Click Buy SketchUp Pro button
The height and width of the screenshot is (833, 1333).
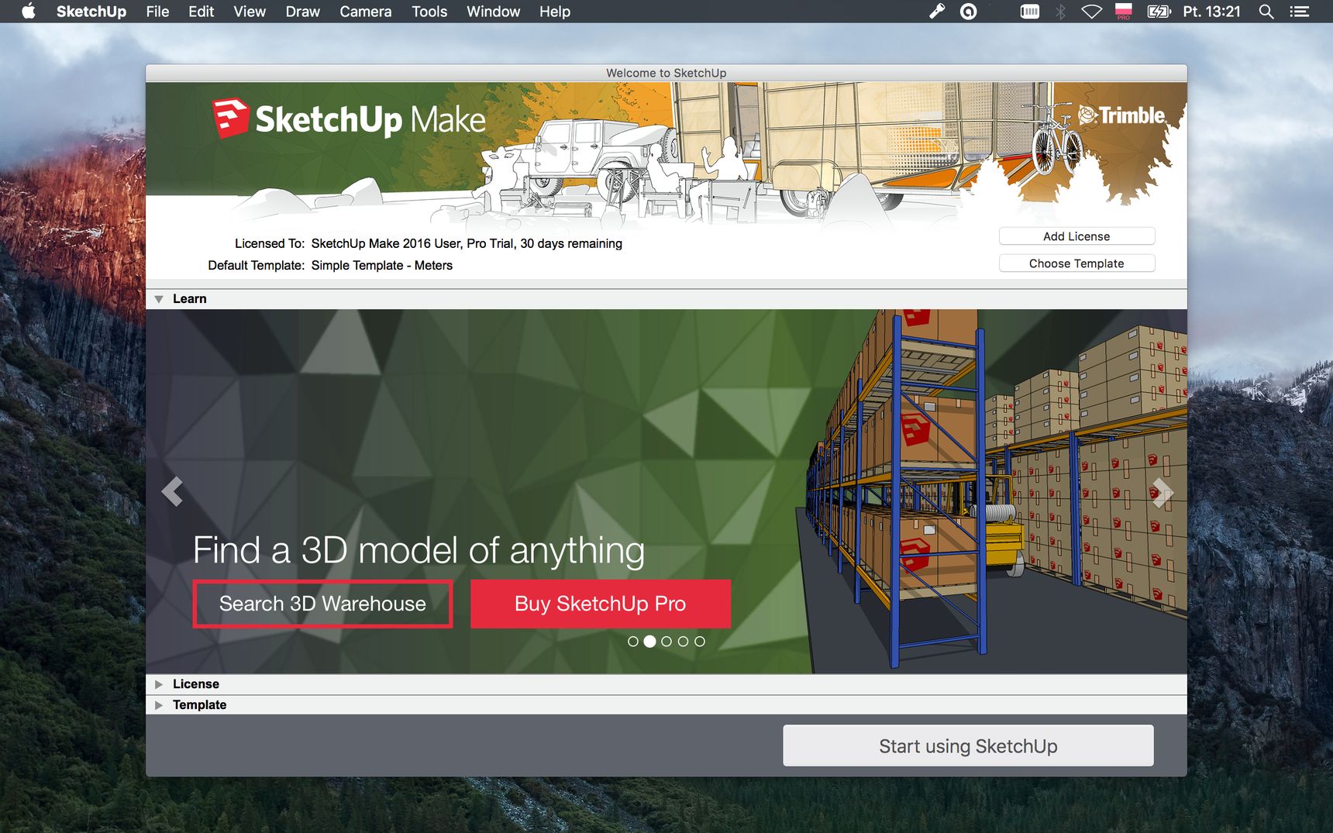coord(600,604)
